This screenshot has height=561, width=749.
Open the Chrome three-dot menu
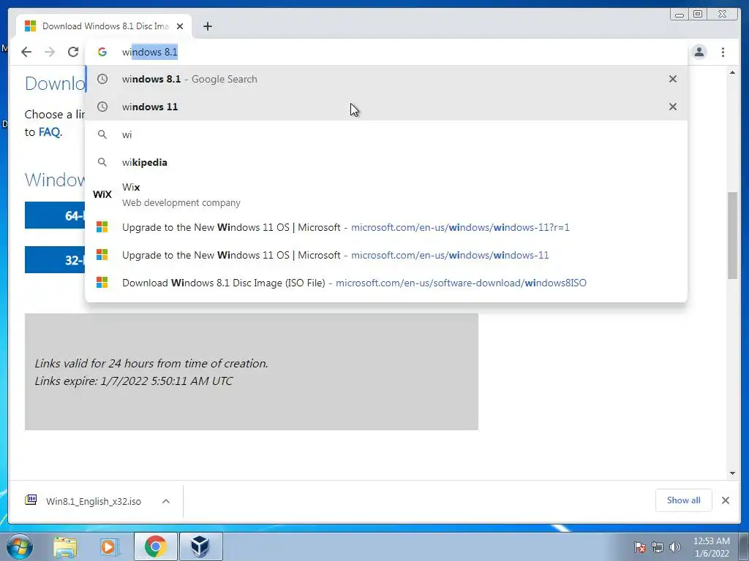(723, 52)
